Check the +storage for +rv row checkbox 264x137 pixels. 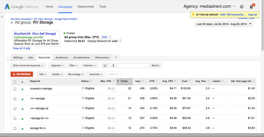(x=15, y=118)
